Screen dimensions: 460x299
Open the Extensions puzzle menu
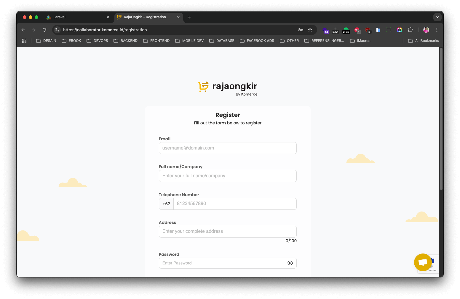[x=410, y=30]
